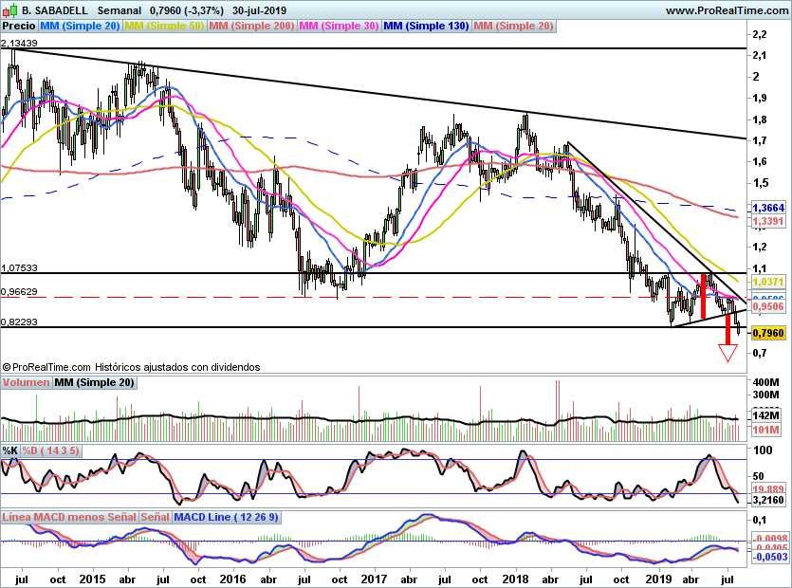Click the 0,7960 (-3,37%) quote in header
Image resolution: width=792 pixels, height=588 pixels.
click(187, 10)
